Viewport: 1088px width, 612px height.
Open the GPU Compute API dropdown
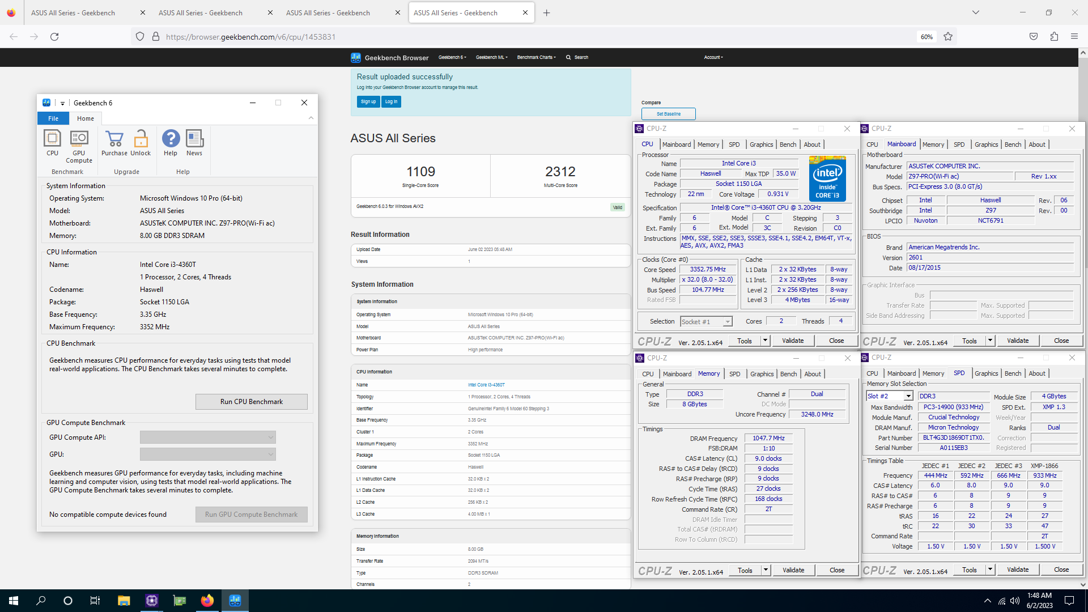click(208, 437)
